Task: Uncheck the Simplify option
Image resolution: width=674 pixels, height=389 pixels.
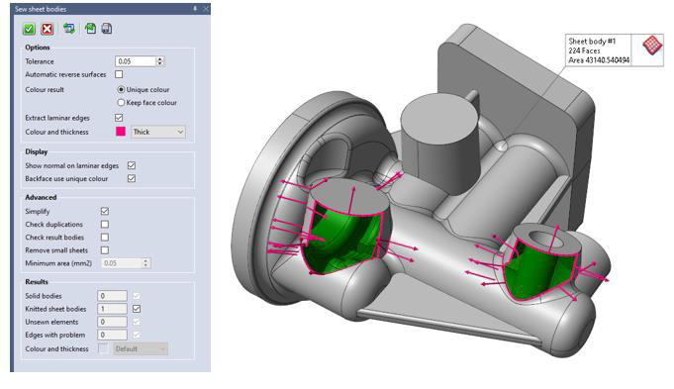Action: 105,211
